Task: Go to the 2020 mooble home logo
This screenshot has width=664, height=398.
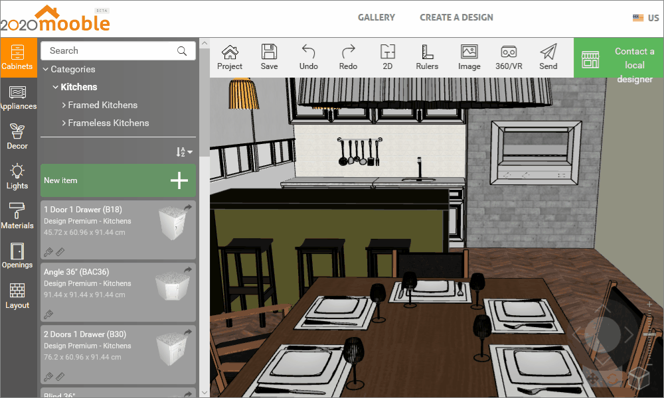Action: pyautogui.click(x=55, y=19)
